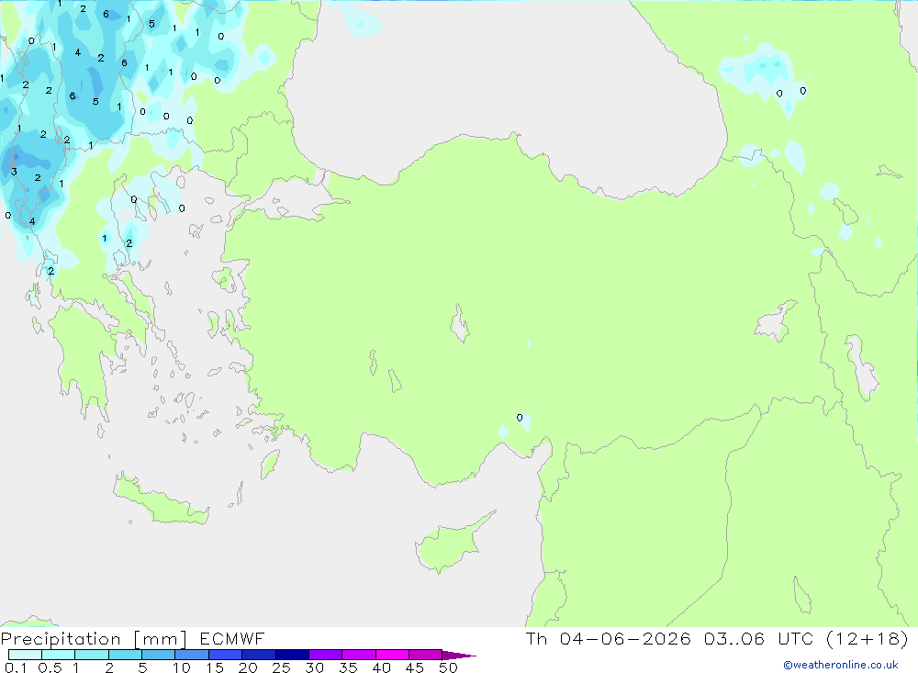
Task: Click the 'ECMWF' model label
Action: tap(232, 638)
